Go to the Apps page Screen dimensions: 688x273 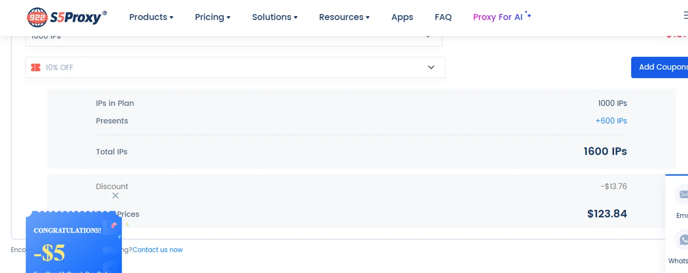402,17
